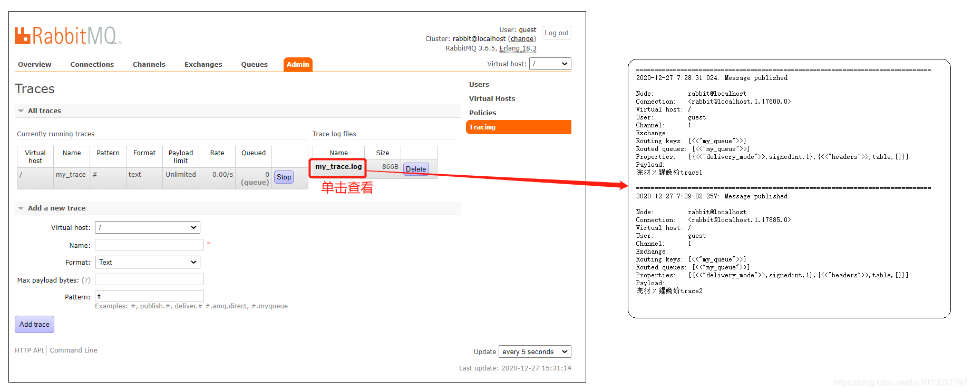Open the Overview tab
This screenshot has width=972, height=392.
[x=35, y=64]
